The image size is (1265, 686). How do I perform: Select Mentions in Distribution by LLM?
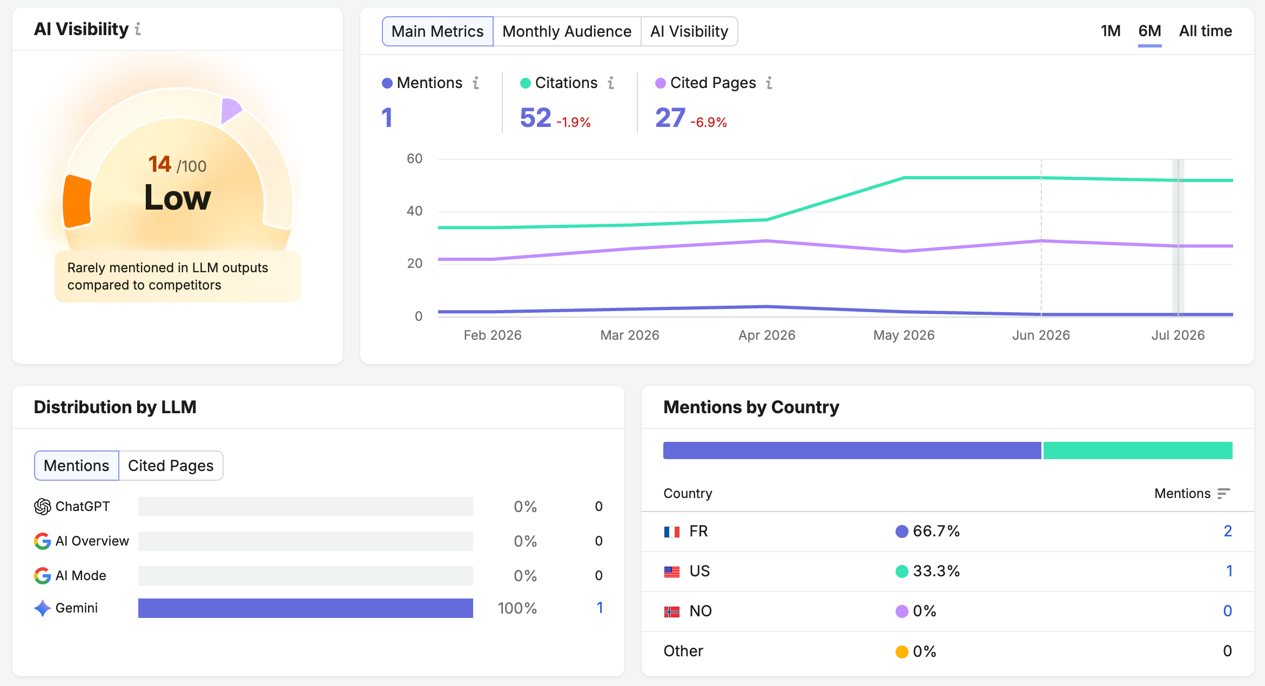pyautogui.click(x=76, y=466)
